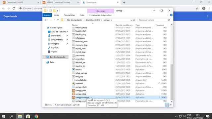The height and width of the screenshot is (119, 212).
Task: Select the service application icon
Action: pyautogui.click(x=74, y=69)
